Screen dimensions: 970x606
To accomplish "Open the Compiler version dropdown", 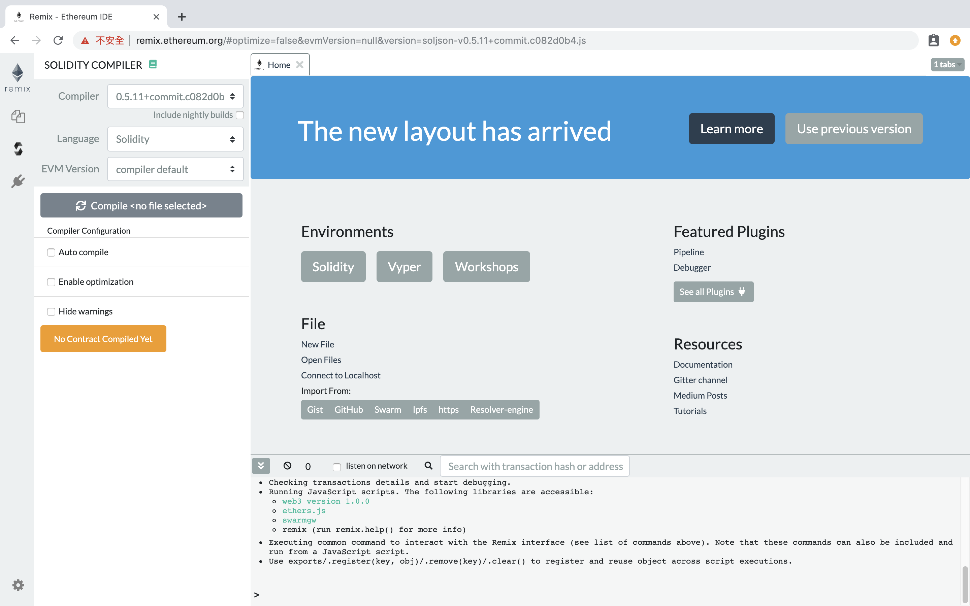I will (175, 97).
